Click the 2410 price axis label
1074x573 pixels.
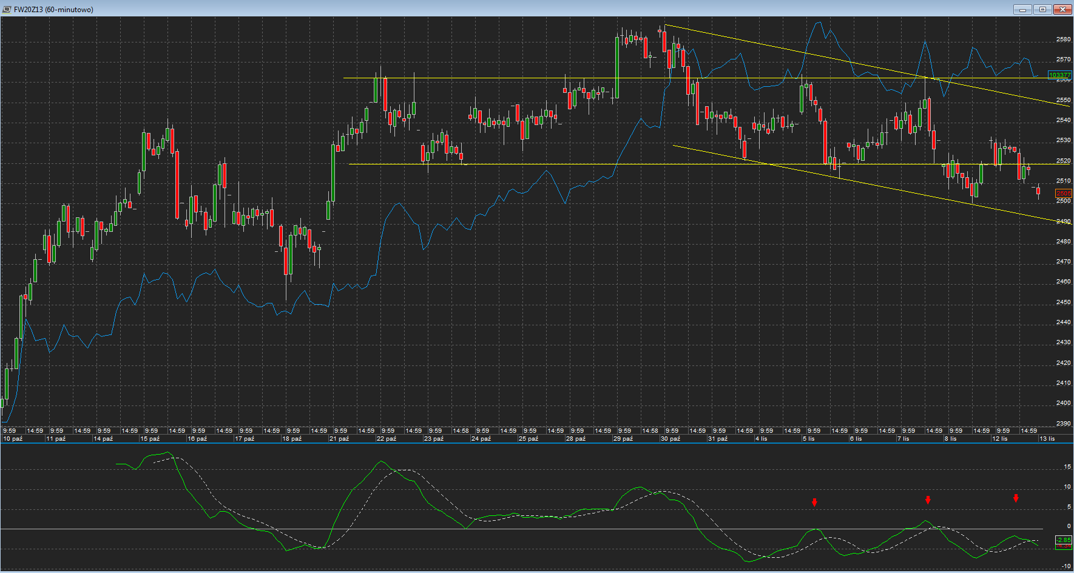click(1063, 383)
